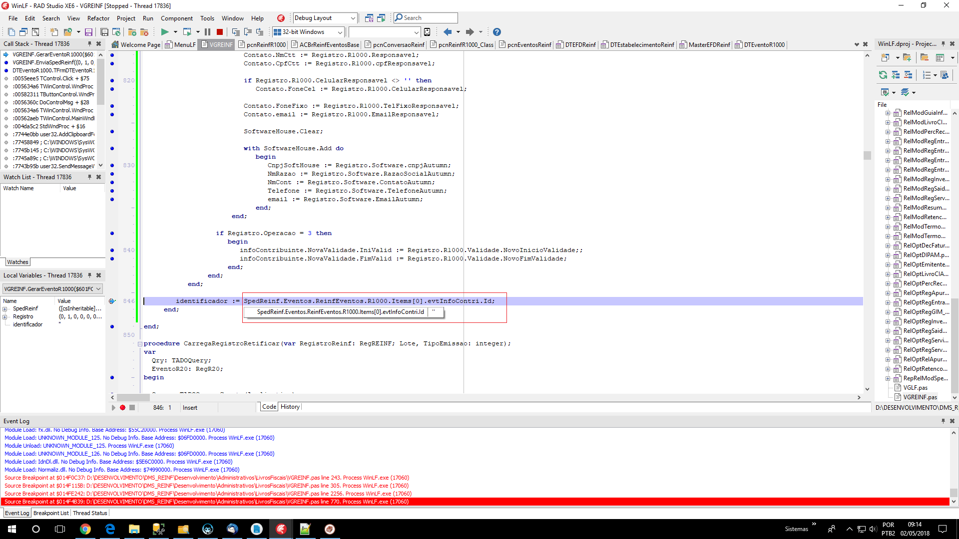The width and height of the screenshot is (959, 539).
Task: Click the Save Desktop layout icon
Action: [x=369, y=18]
